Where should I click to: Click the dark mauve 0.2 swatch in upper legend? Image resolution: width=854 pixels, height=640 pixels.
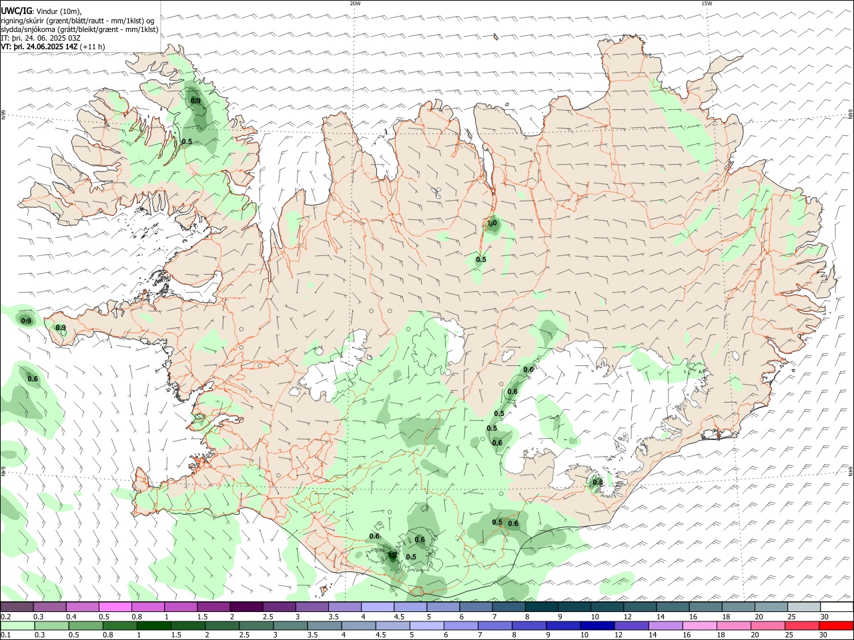17,607
